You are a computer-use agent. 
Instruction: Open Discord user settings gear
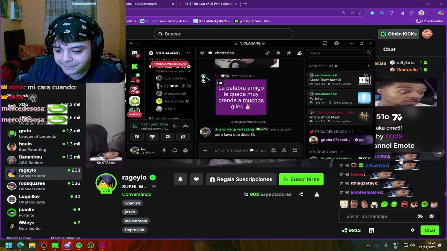[x=185, y=150]
